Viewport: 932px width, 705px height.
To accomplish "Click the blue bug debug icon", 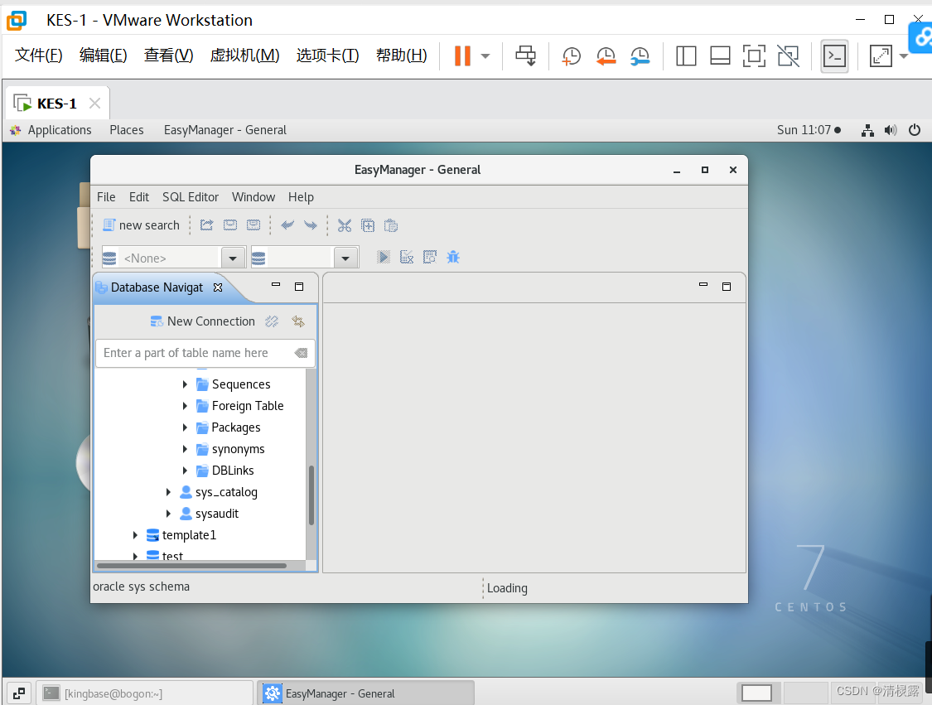I will [x=453, y=257].
